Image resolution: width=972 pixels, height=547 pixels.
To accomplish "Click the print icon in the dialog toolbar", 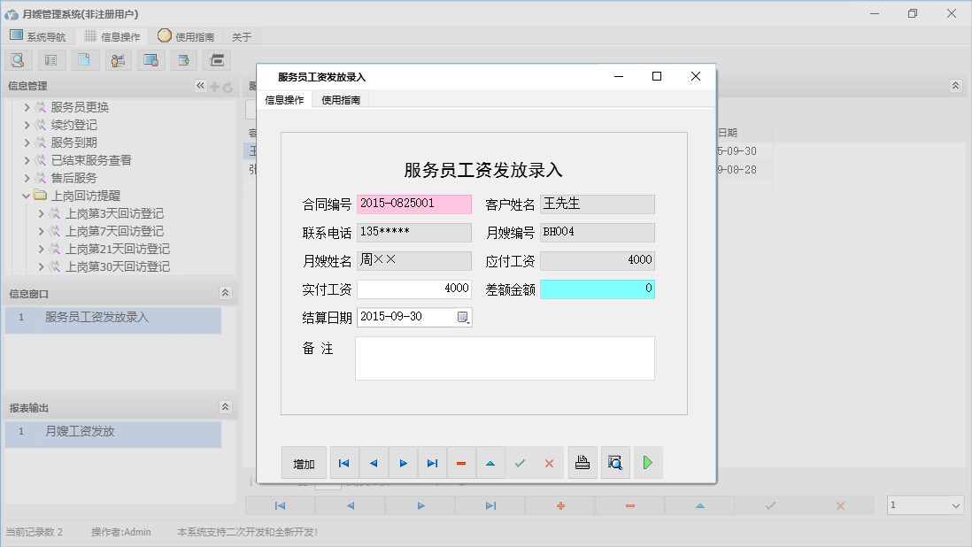I will click(x=582, y=462).
